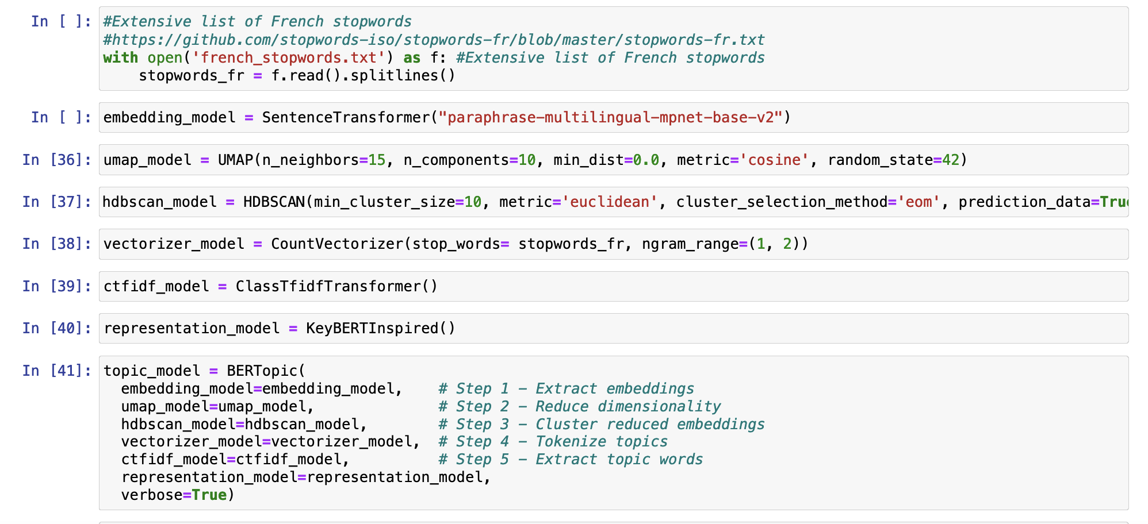The image size is (1148, 524).
Task: Click the SentenceTransformer embedding_model cell
Action: pyautogui.click(x=613, y=117)
